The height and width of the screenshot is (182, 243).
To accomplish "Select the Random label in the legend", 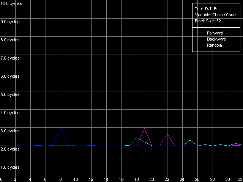I will pos(215,45).
